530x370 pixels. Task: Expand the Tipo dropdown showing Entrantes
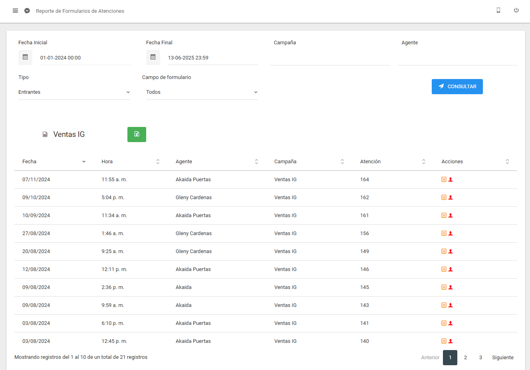tap(74, 92)
